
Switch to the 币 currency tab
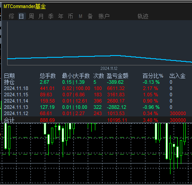click(71, 16)
